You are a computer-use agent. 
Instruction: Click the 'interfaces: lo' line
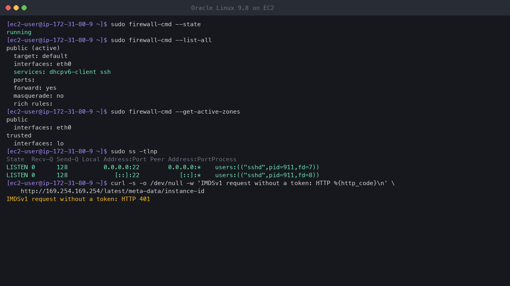point(39,143)
